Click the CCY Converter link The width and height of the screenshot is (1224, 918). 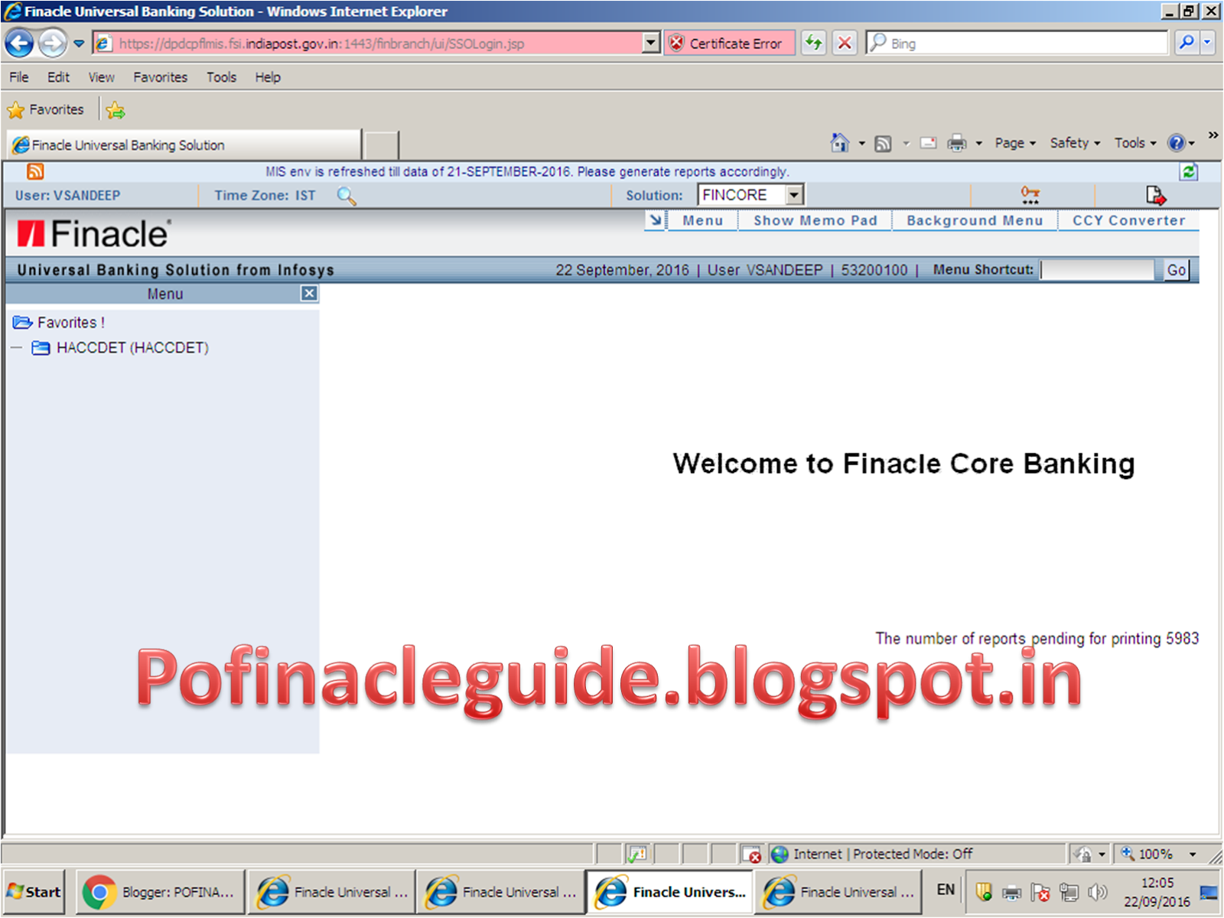click(x=1128, y=220)
